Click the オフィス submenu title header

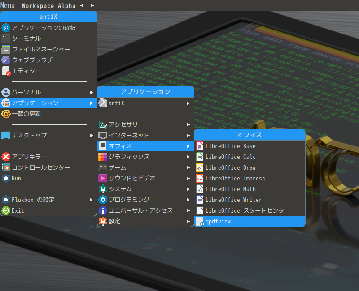tap(250, 135)
